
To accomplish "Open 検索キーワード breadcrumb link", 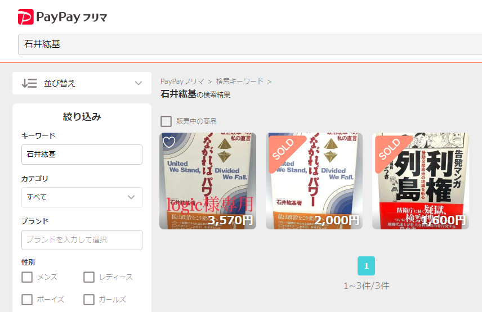I will (x=240, y=82).
